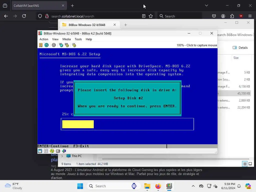Open the Media menu in 86Box

(x=66, y=39)
